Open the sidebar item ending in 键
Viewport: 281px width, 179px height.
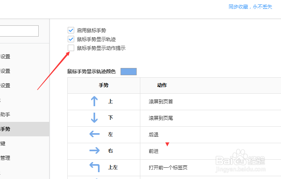point(25,144)
